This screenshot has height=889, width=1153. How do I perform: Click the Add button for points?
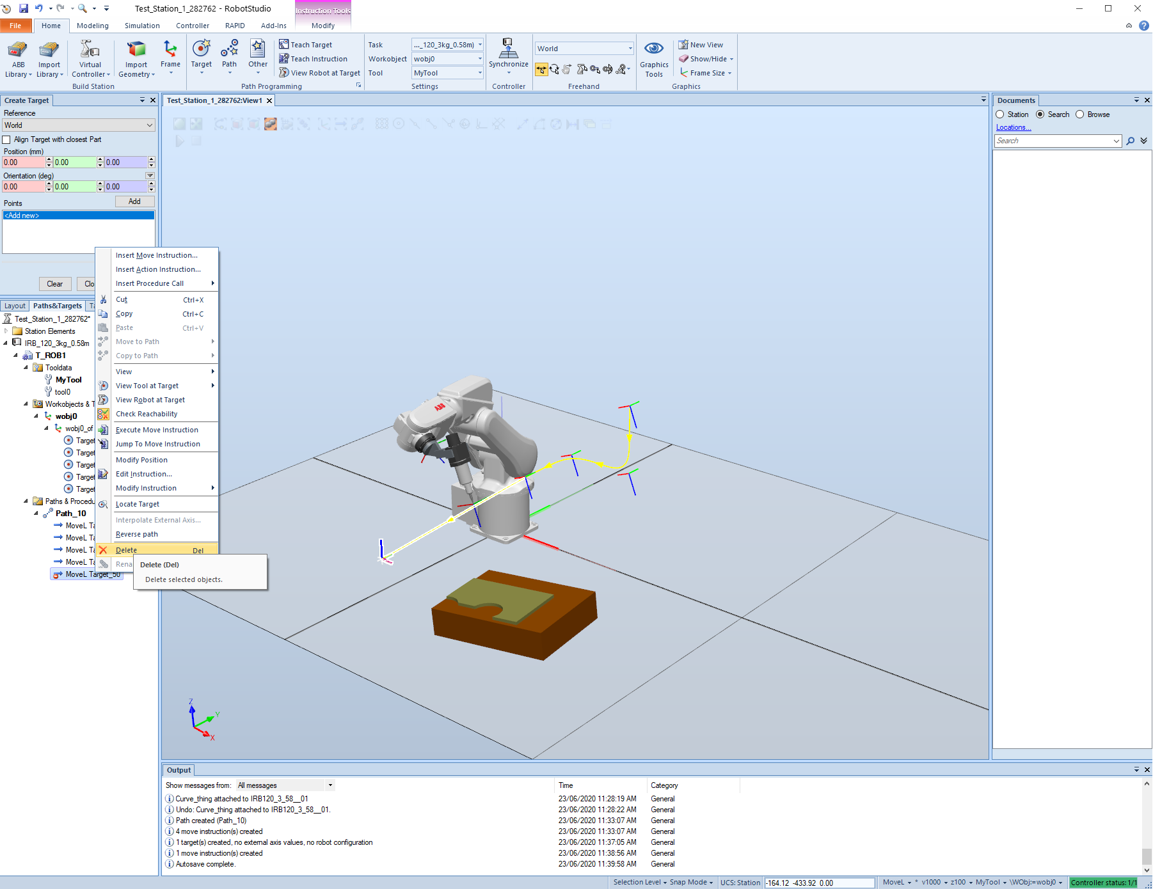click(134, 201)
